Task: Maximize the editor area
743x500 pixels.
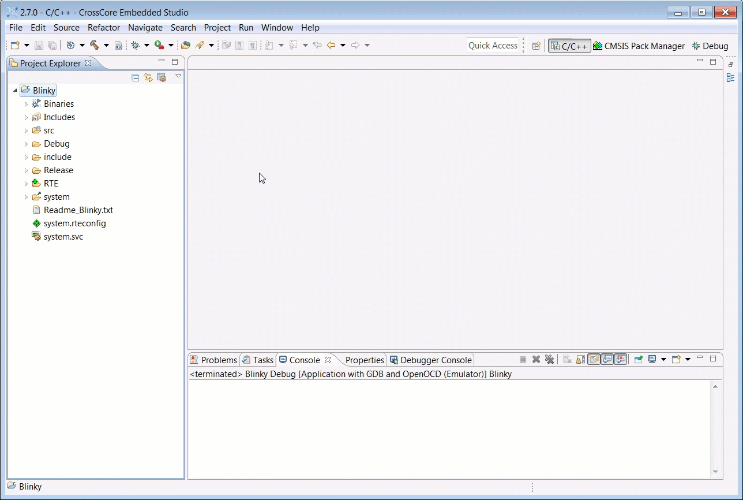Action: [x=713, y=61]
